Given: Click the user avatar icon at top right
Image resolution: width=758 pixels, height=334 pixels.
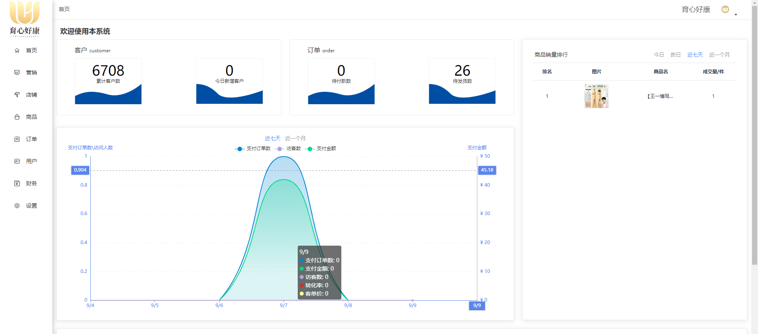Looking at the screenshot, I should 725,10.
